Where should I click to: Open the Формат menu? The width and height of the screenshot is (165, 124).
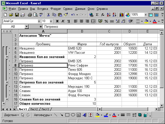56,9
